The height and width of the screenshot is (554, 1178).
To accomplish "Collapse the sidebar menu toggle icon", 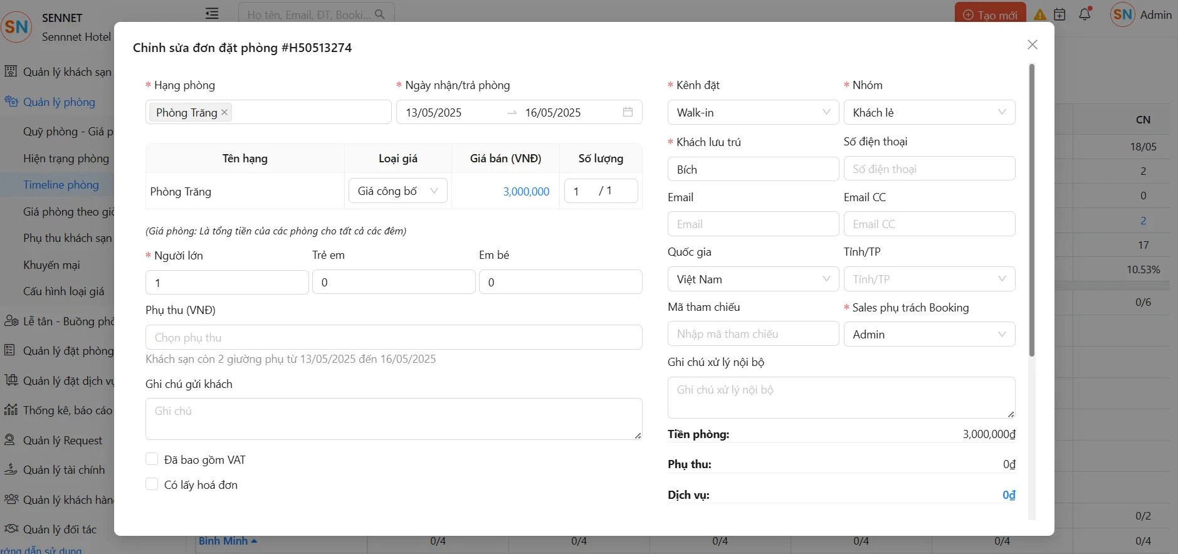I will [212, 13].
